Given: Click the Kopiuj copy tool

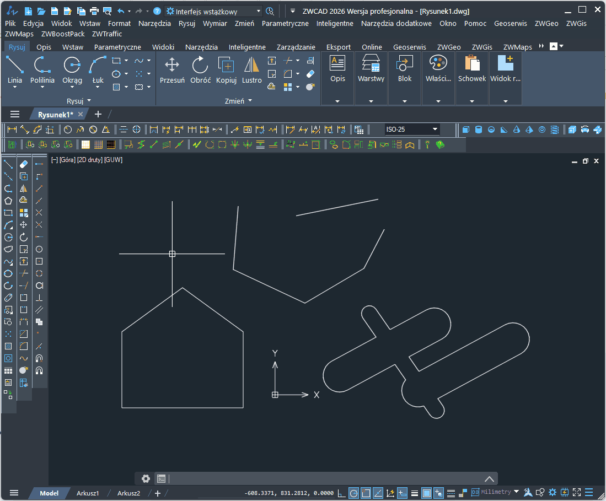Looking at the screenshot, I should tap(226, 70).
